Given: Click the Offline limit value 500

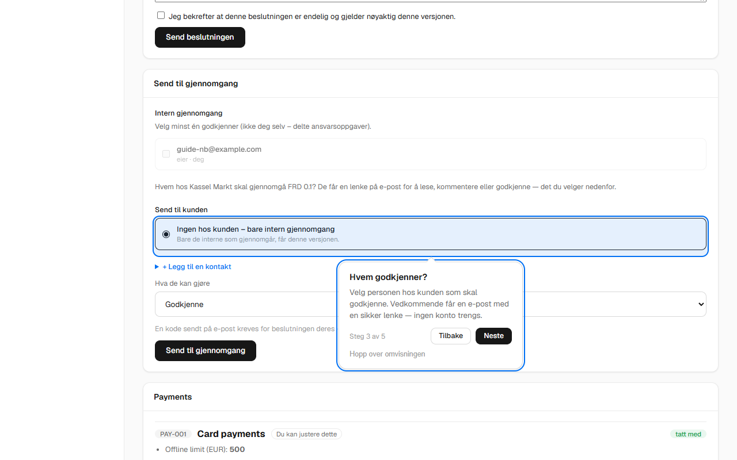Looking at the screenshot, I should 237,450.
